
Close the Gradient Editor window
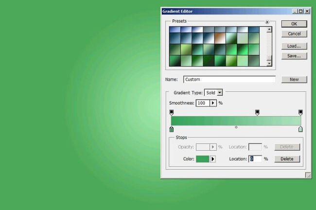(307, 11)
